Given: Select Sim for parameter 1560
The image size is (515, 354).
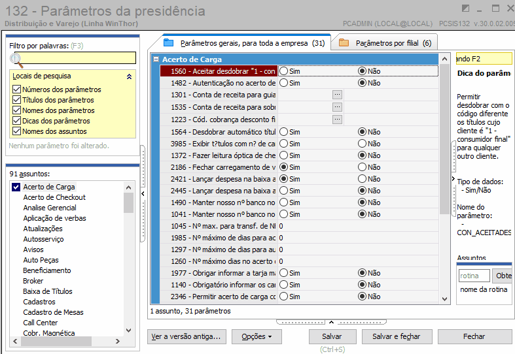Looking at the screenshot, I should point(284,71).
